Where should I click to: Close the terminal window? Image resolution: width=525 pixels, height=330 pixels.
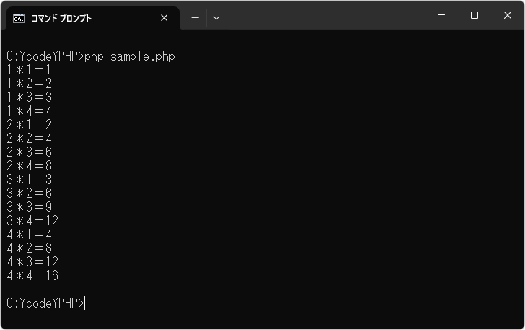tap(508, 16)
